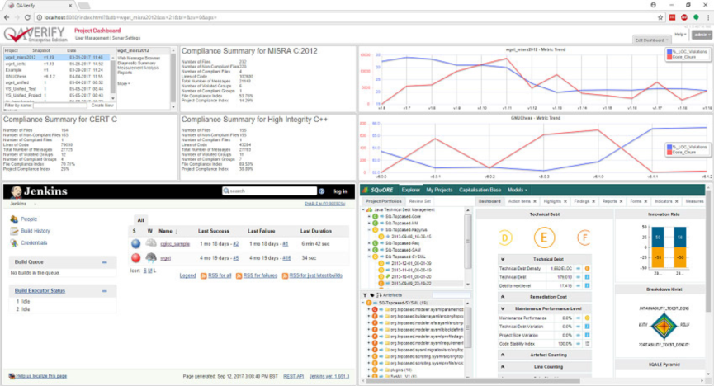The height and width of the screenshot is (386, 714).
Task: Open My Projects in SQuORE
Action: click(439, 190)
